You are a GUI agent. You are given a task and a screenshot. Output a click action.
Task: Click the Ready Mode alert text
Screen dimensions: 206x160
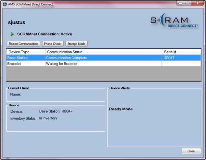point(121,109)
